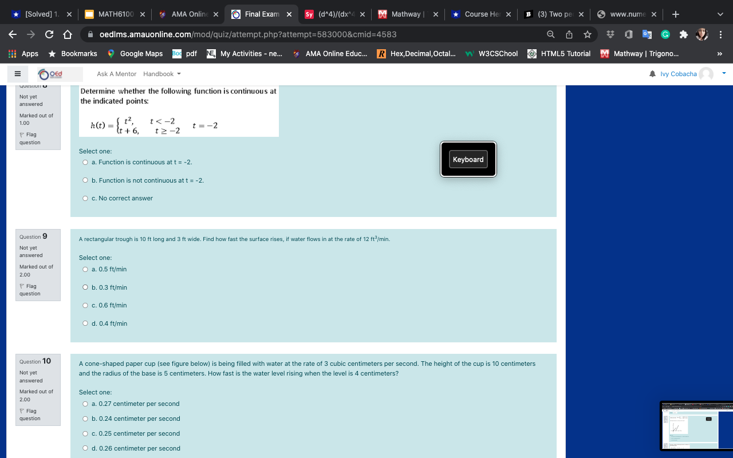Open the hamburger menu beside the OEd logo

pos(17,73)
